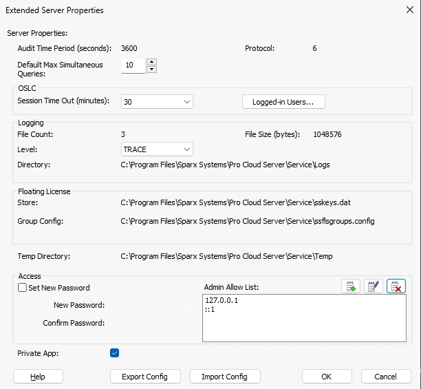
Task: Add a new Admin Allow List entry
Action: 351,286
